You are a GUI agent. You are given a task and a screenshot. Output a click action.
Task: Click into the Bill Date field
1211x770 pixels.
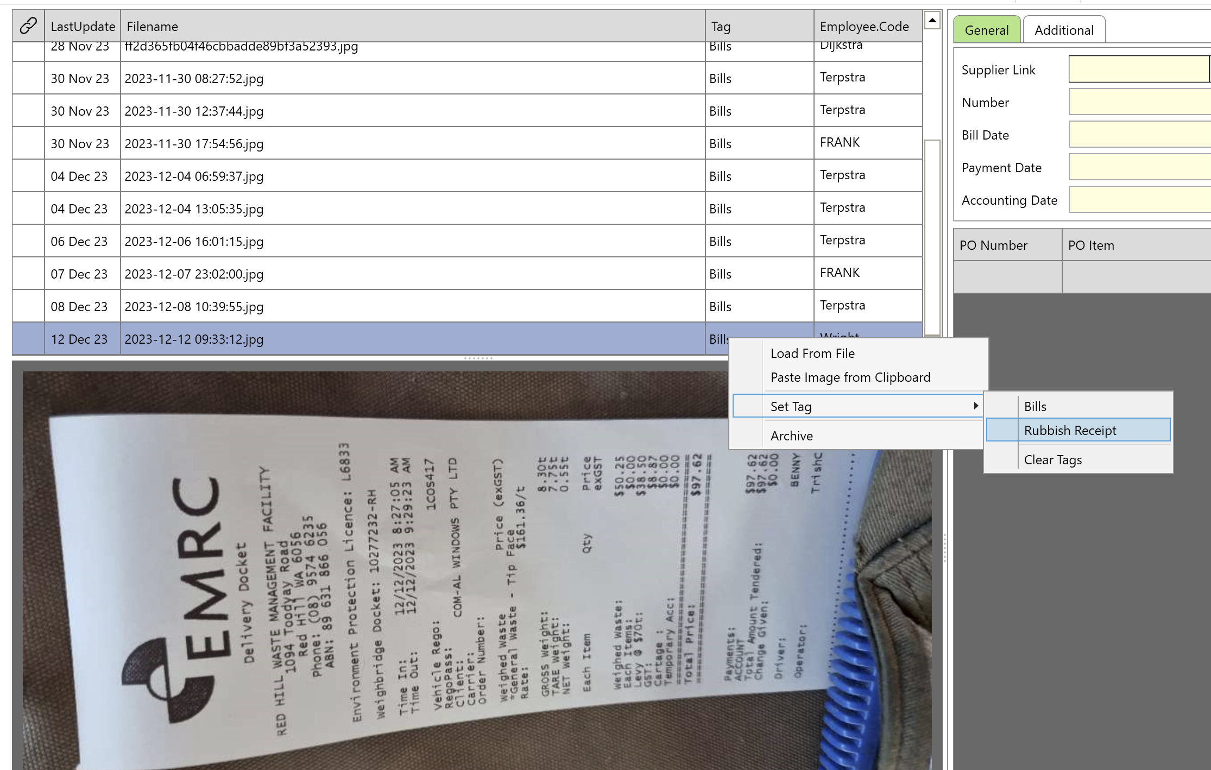pos(1139,134)
